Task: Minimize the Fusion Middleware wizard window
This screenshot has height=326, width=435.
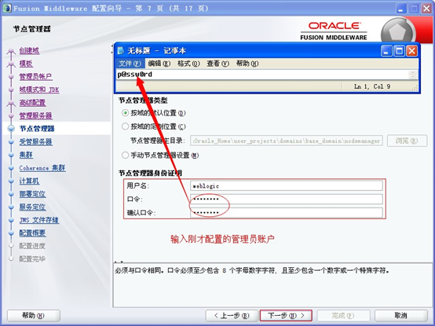Action: (x=401, y=9)
